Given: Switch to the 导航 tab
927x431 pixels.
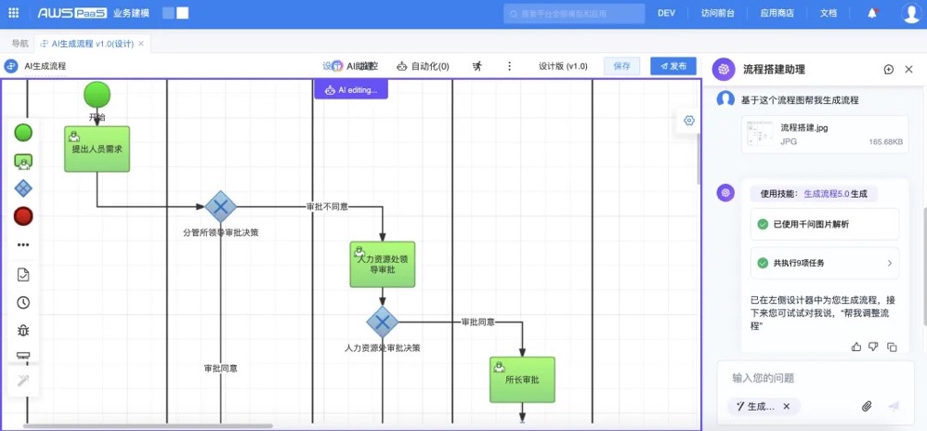Looking at the screenshot, I should point(20,44).
